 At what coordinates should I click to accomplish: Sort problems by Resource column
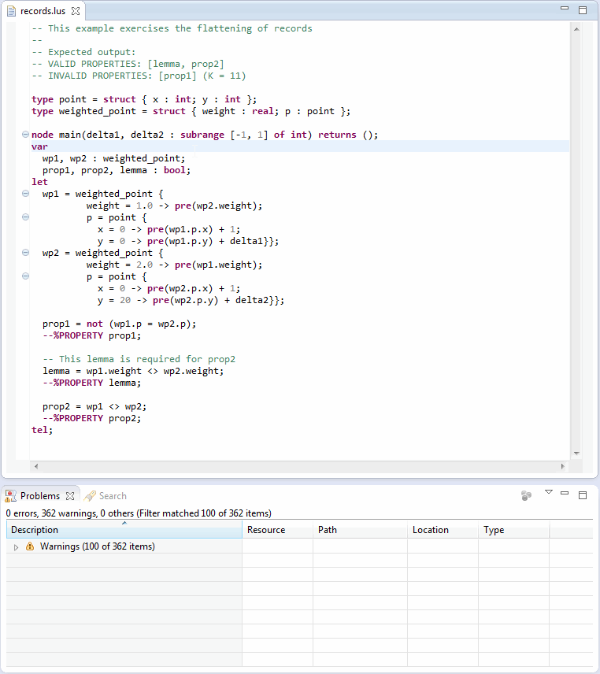(278, 530)
